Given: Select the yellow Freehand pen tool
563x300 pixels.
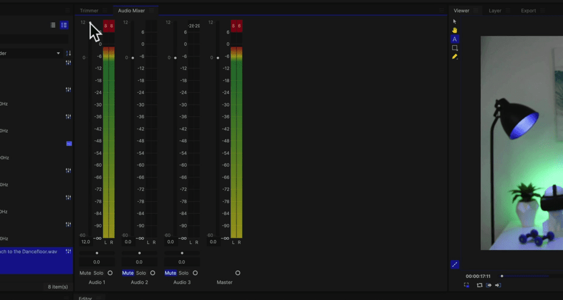Looking at the screenshot, I should coord(454,56).
